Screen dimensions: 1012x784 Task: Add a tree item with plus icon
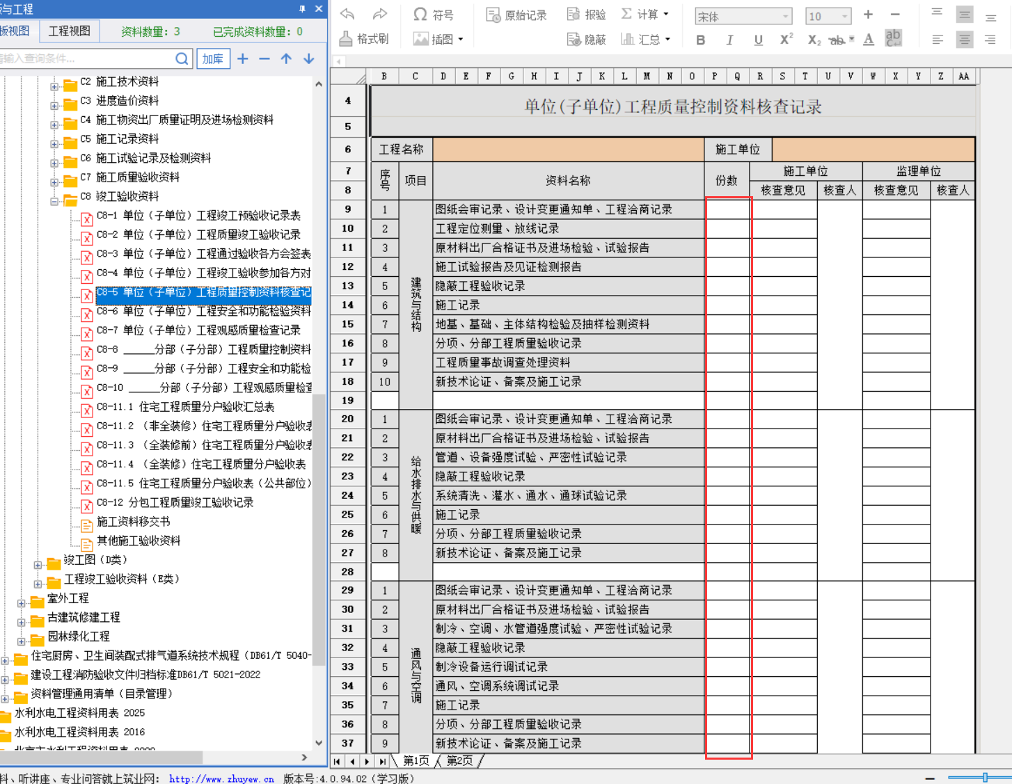(x=242, y=59)
